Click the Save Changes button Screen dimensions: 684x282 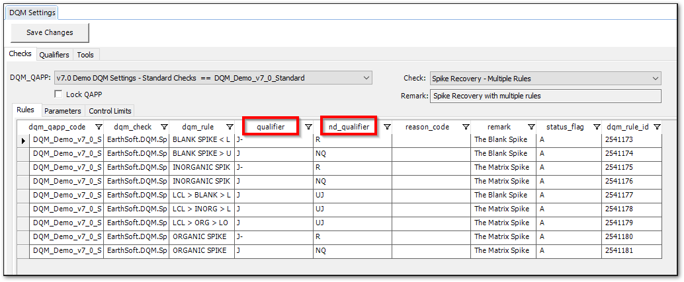click(50, 32)
